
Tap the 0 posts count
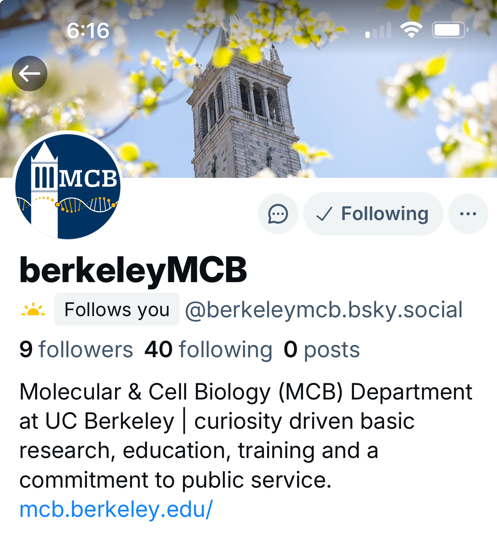click(x=322, y=350)
